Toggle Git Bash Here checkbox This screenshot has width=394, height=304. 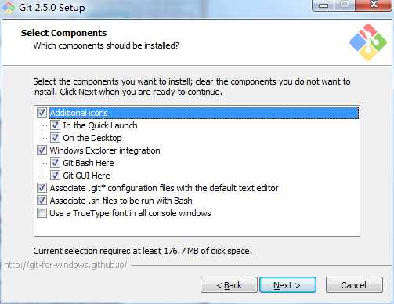[55, 163]
